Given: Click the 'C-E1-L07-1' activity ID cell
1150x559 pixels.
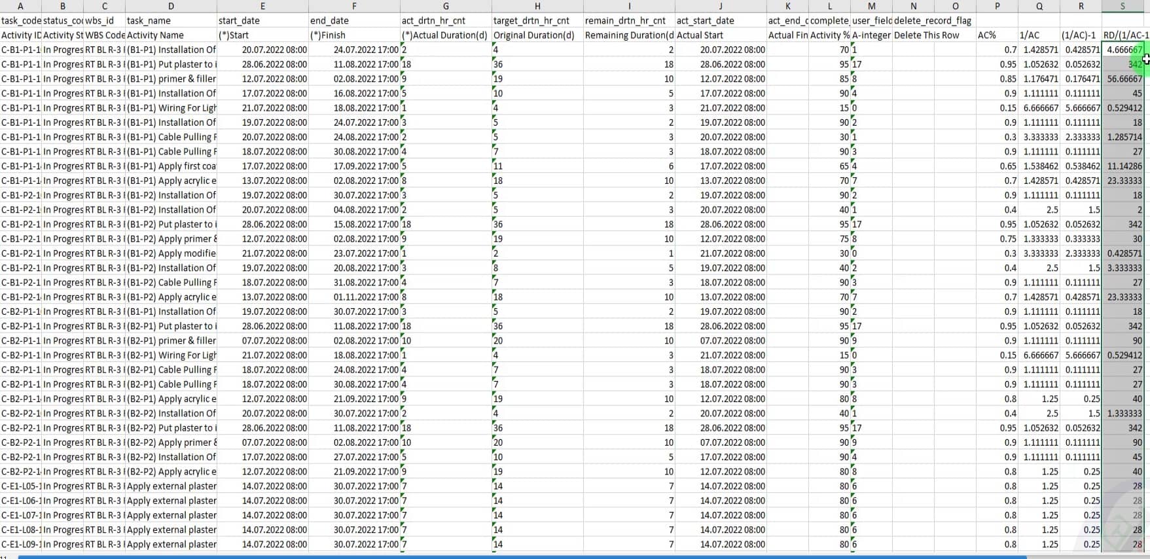Looking at the screenshot, I should tap(20, 515).
